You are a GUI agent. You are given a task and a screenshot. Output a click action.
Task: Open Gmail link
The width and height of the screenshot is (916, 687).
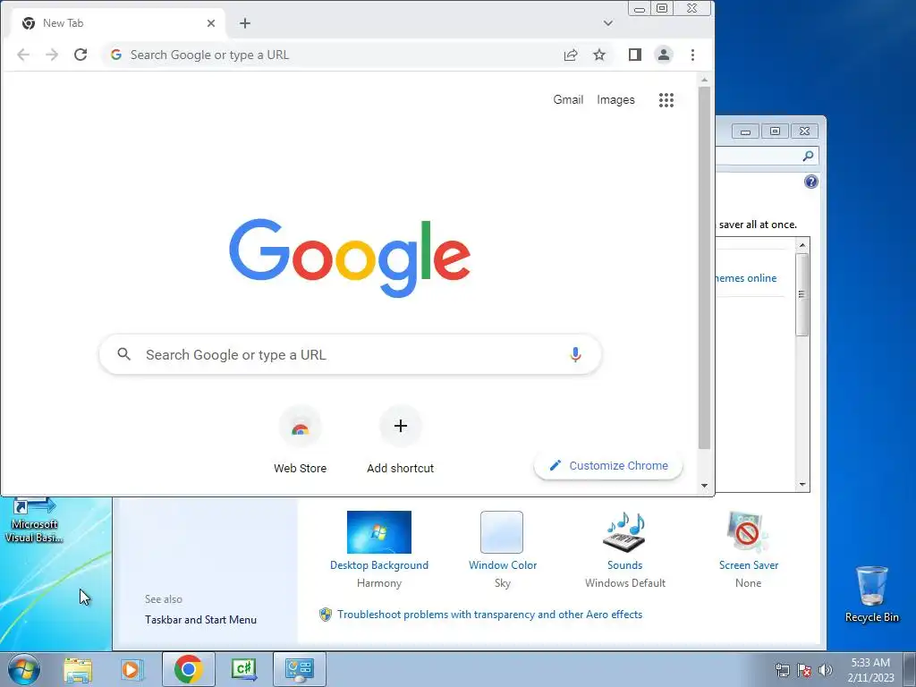568,100
